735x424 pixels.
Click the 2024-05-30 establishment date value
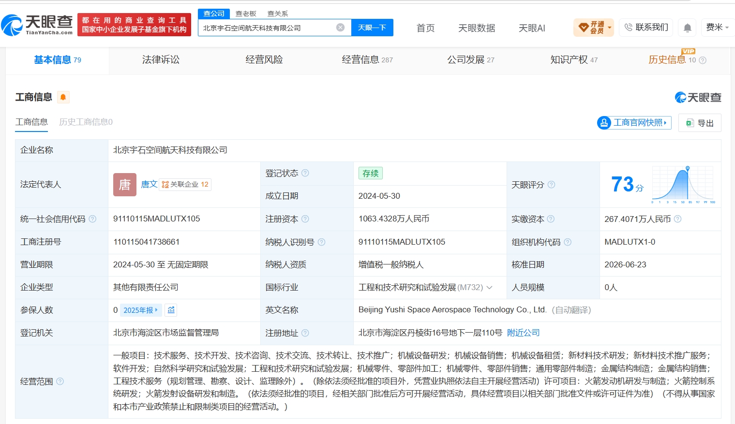pyautogui.click(x=379, y=196)
